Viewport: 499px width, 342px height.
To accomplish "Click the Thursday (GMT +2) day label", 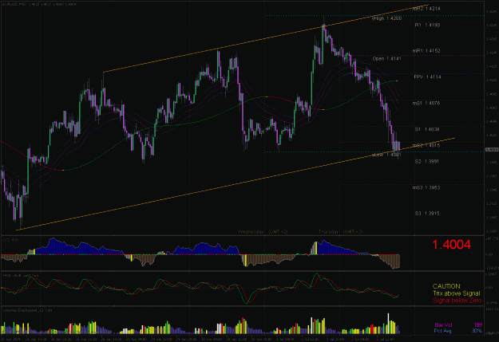I will 340,232.
